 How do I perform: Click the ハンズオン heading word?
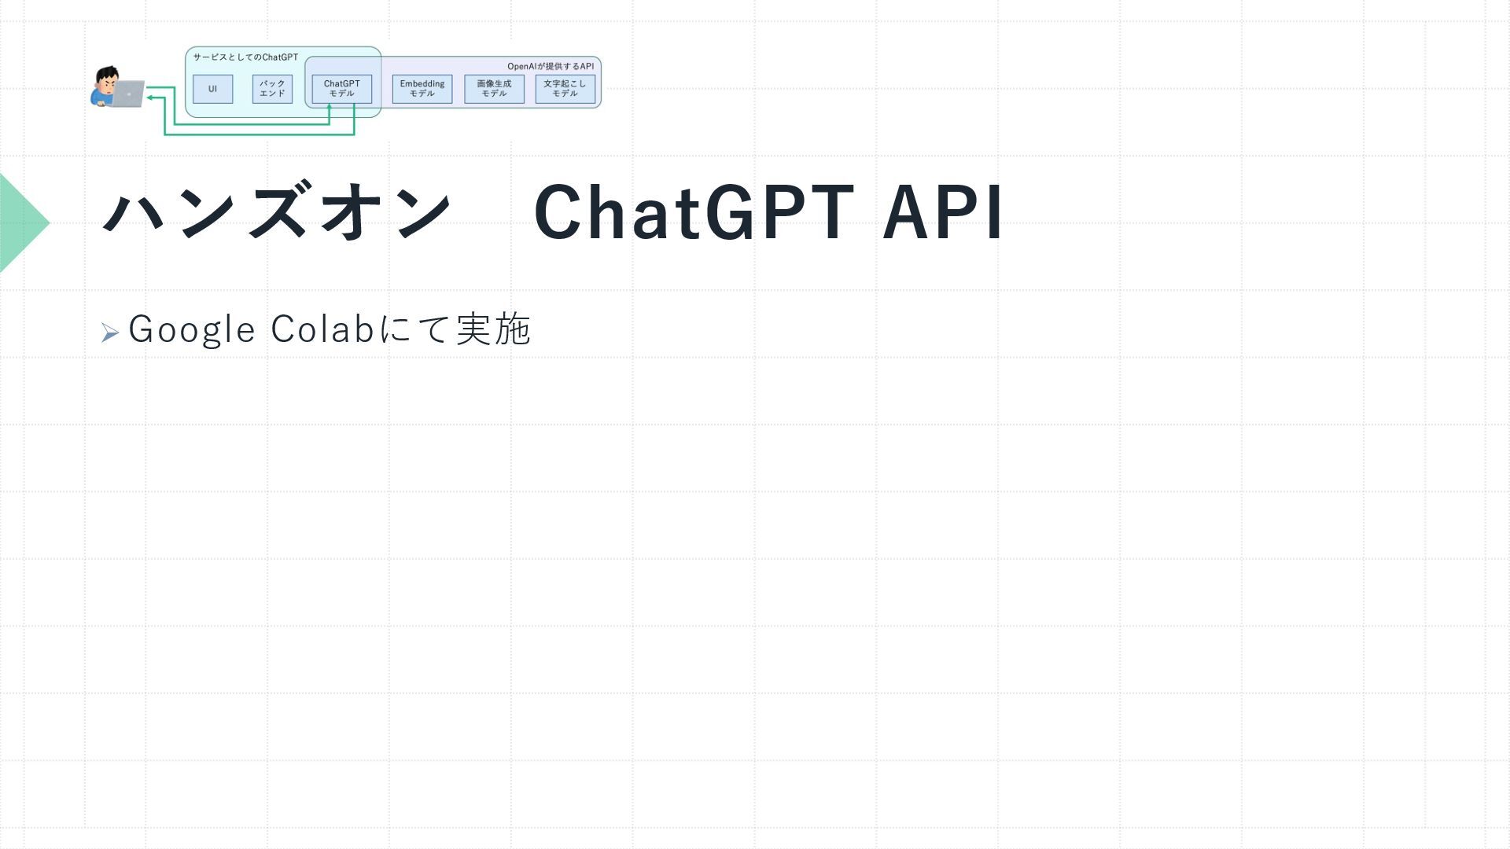pyautogui.click(x=277, y=212)
